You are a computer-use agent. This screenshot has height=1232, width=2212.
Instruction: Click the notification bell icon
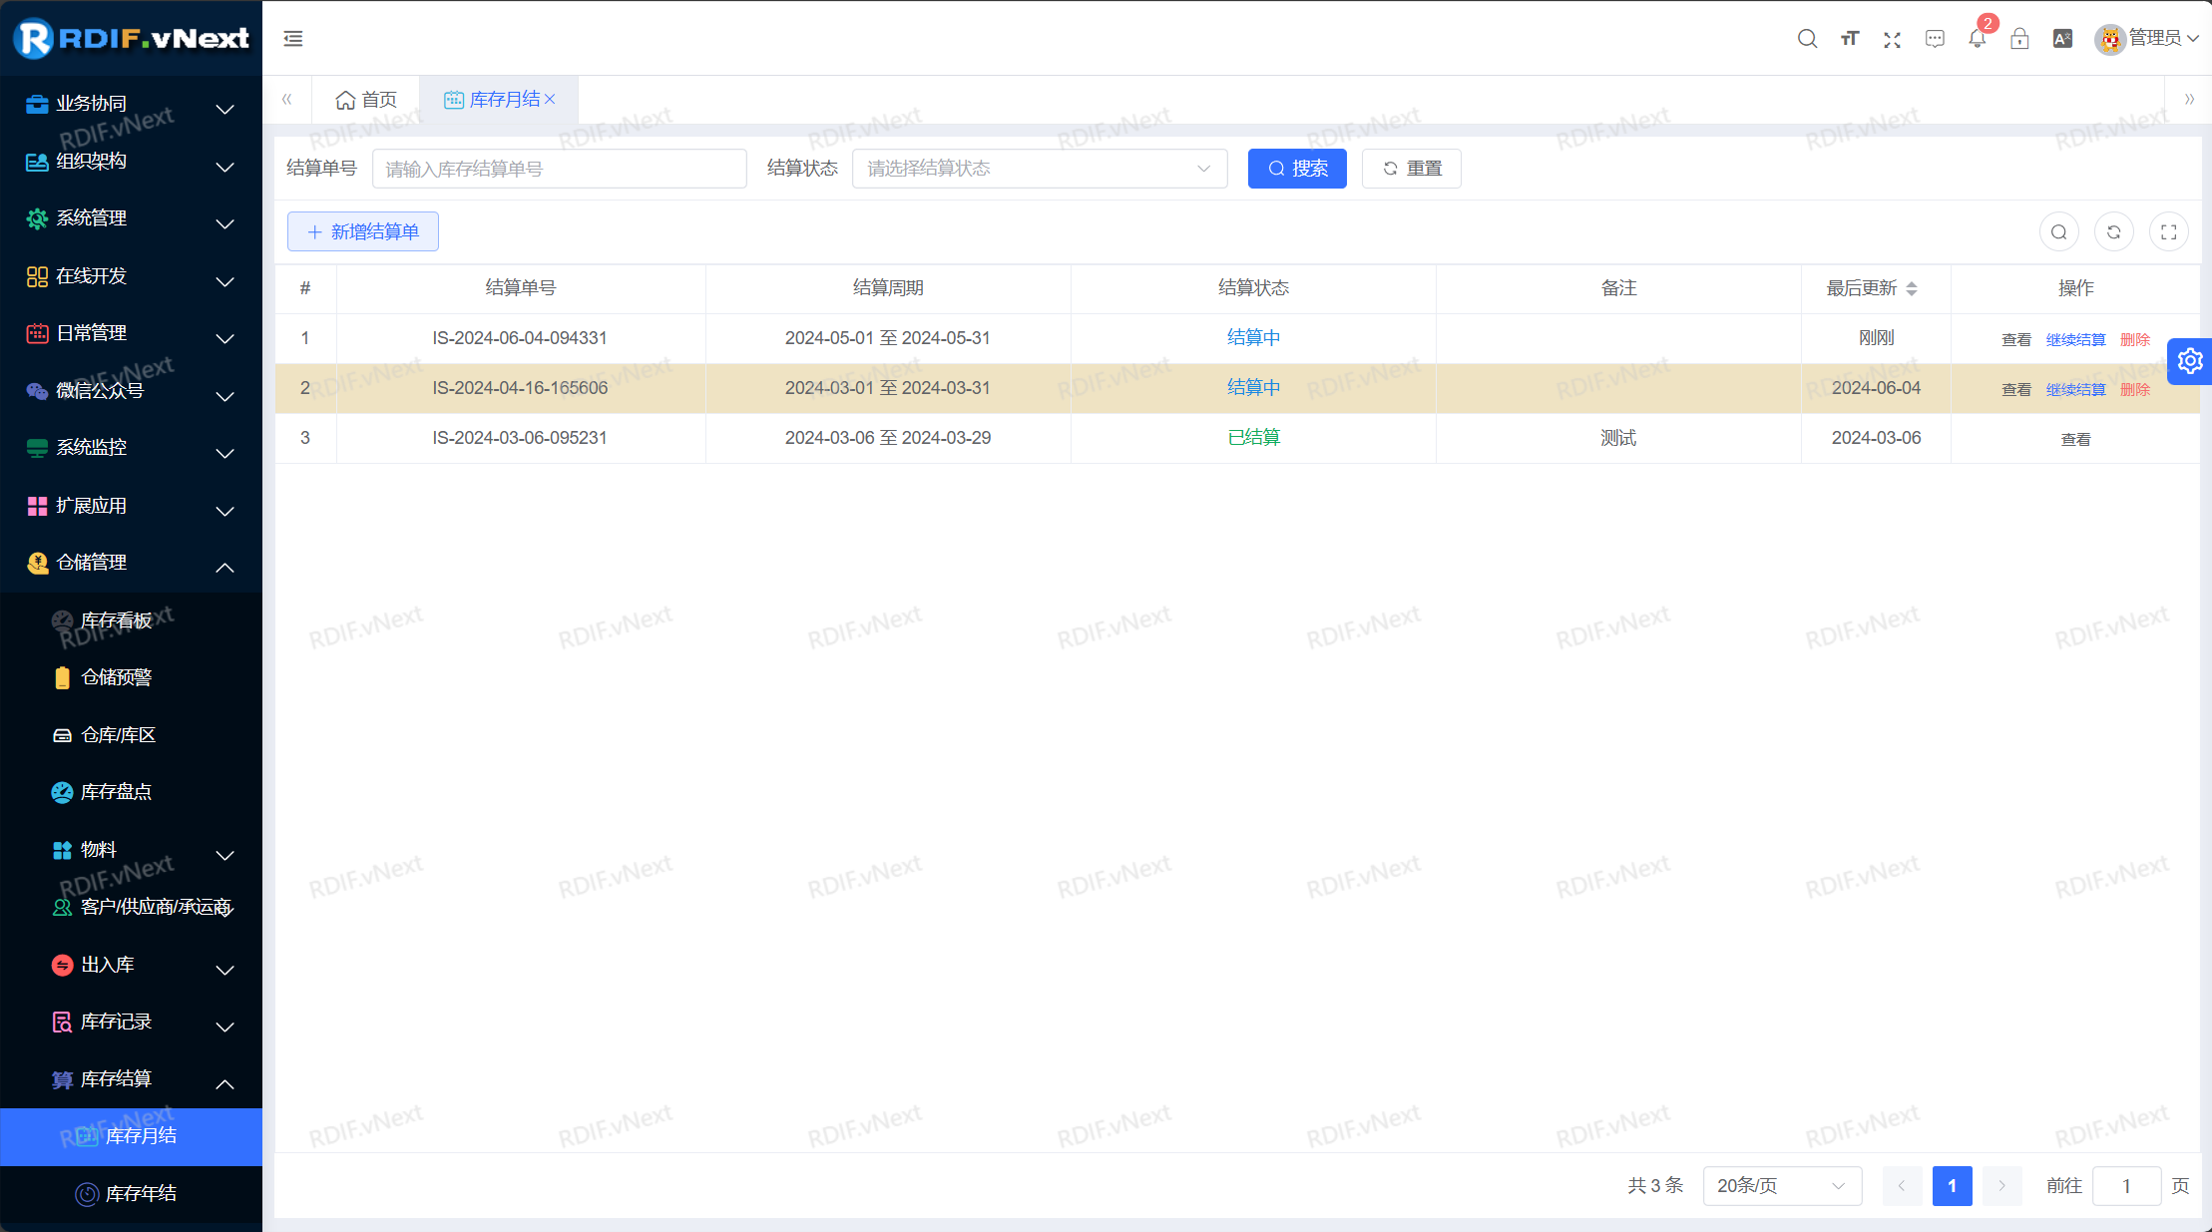pos(1977,39)
